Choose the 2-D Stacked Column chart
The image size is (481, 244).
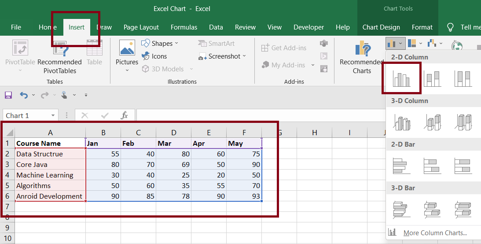click(433, 78)
